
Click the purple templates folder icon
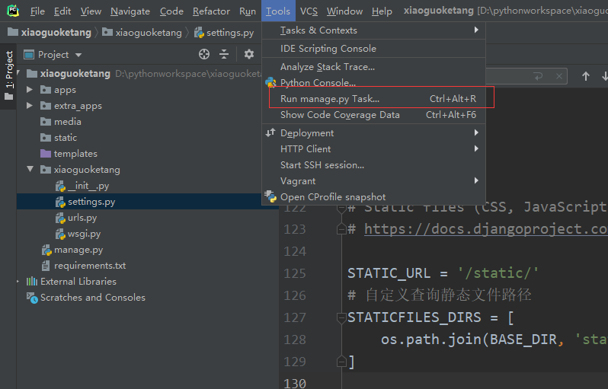click(x=46, y=154)
